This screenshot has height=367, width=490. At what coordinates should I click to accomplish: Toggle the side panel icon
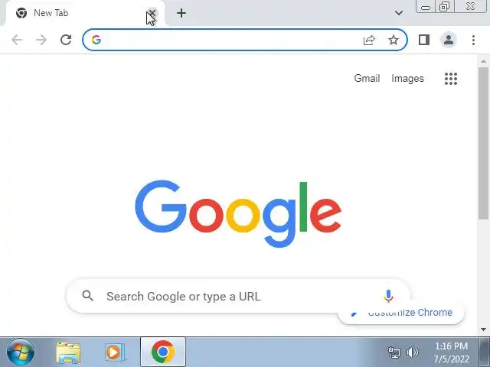(424, 40)
